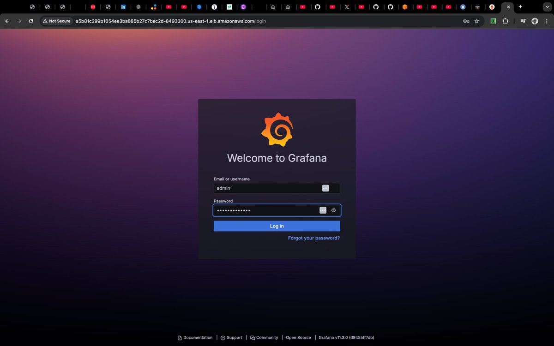Focus the Email or username field

pos(277,188)
